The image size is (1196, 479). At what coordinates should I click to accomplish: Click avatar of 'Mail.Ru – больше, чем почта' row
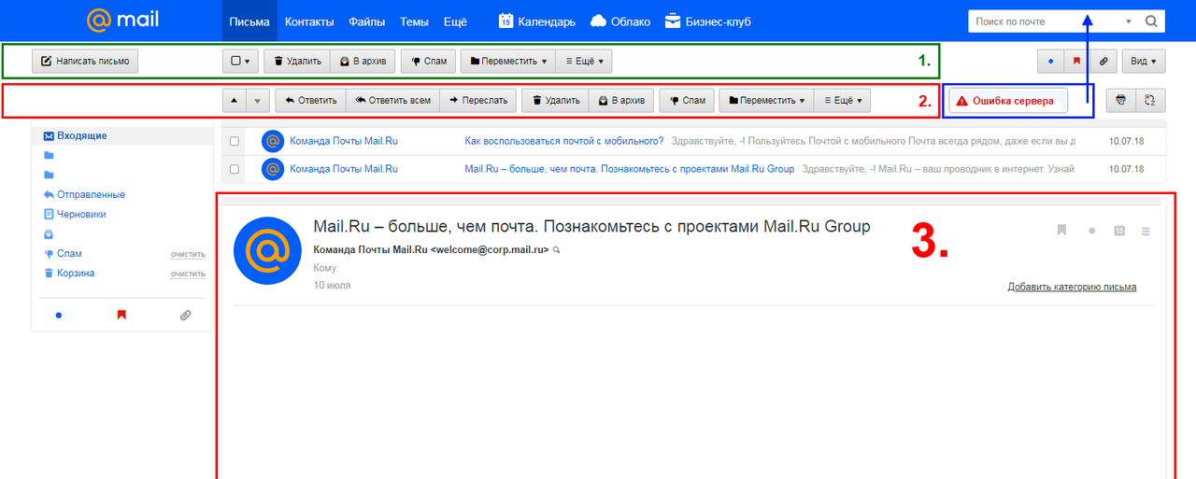(x=273, y=169)
